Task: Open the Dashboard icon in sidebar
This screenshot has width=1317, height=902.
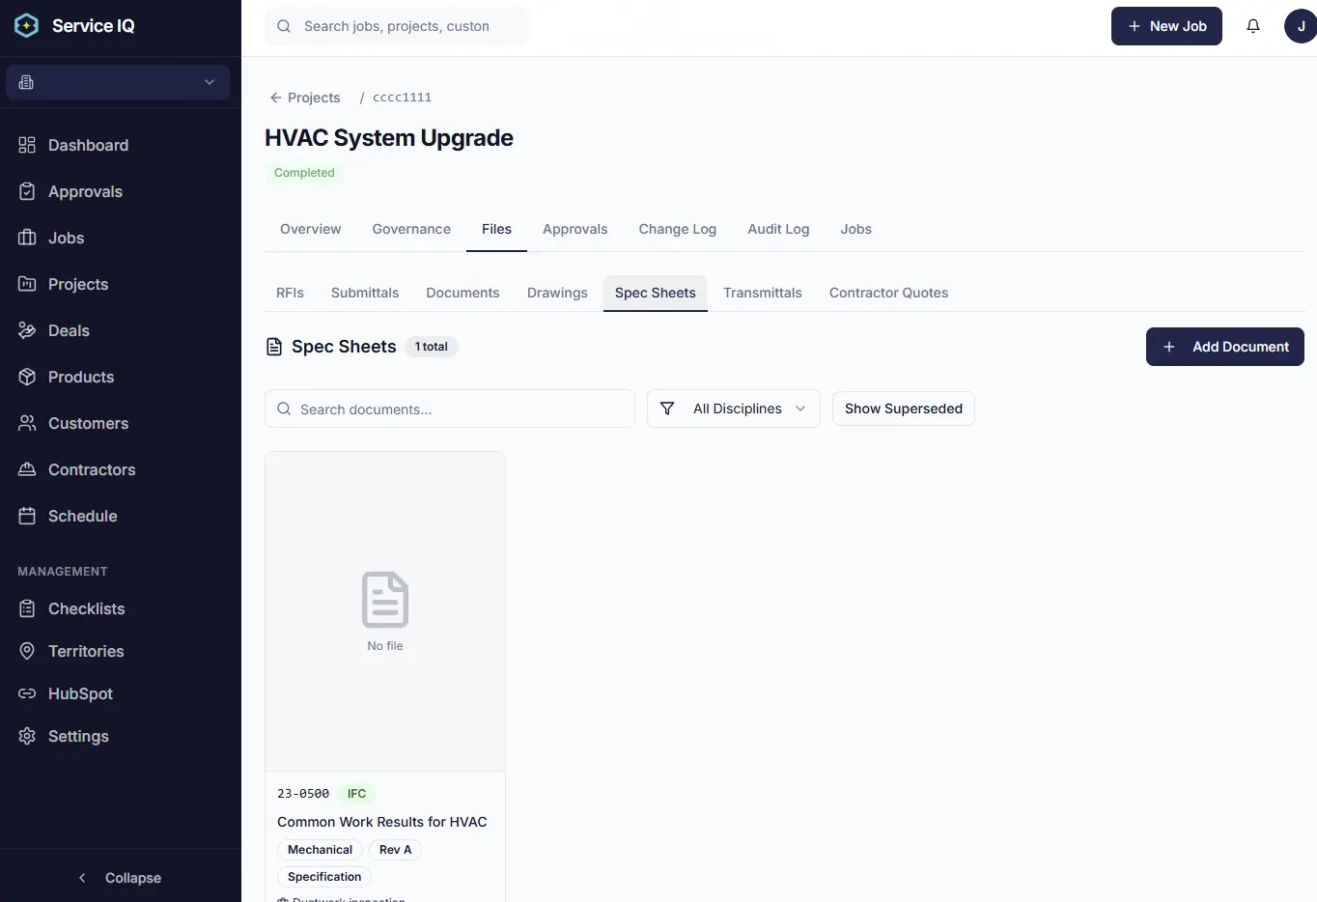Action: pyautogui.click(x=27, y=145)
